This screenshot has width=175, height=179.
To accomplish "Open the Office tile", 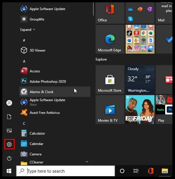I will 110,13.
